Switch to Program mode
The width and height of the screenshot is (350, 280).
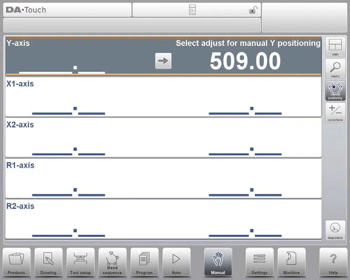pyautogui.click(x=144, y=262)
